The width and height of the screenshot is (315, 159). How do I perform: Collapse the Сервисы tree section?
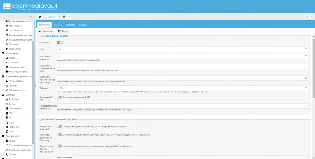(3, 95)
